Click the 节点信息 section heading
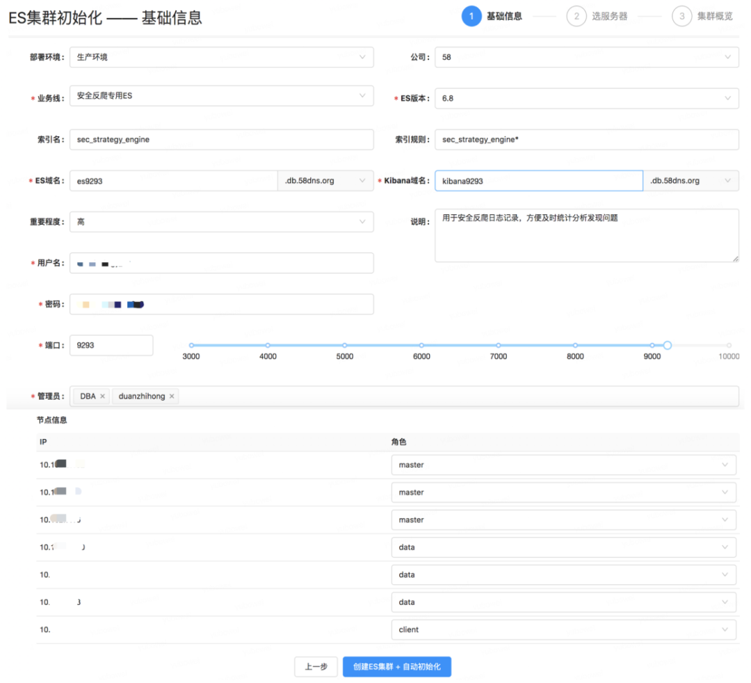The image size is (751, 683). click(51, 420)
